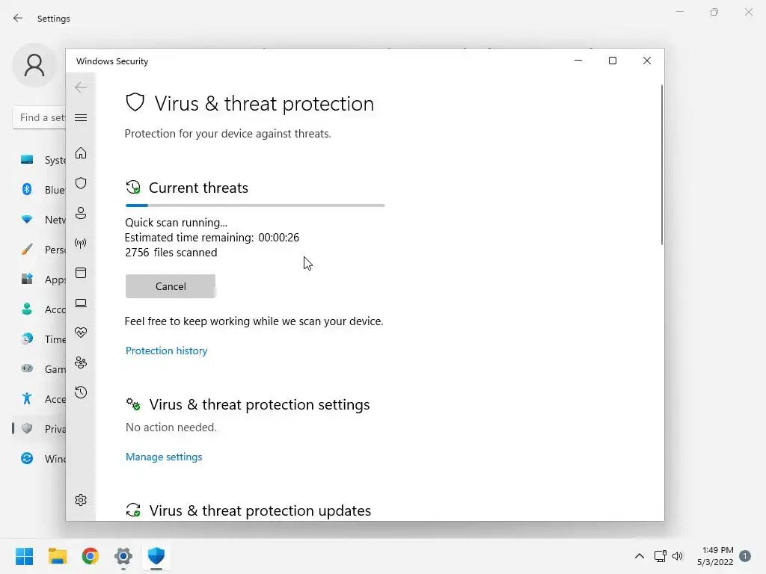The width and height of the screenshot is (766, 574).
Task: Click 'Quick scan running...' status text
Action: (x=176, y=223)
